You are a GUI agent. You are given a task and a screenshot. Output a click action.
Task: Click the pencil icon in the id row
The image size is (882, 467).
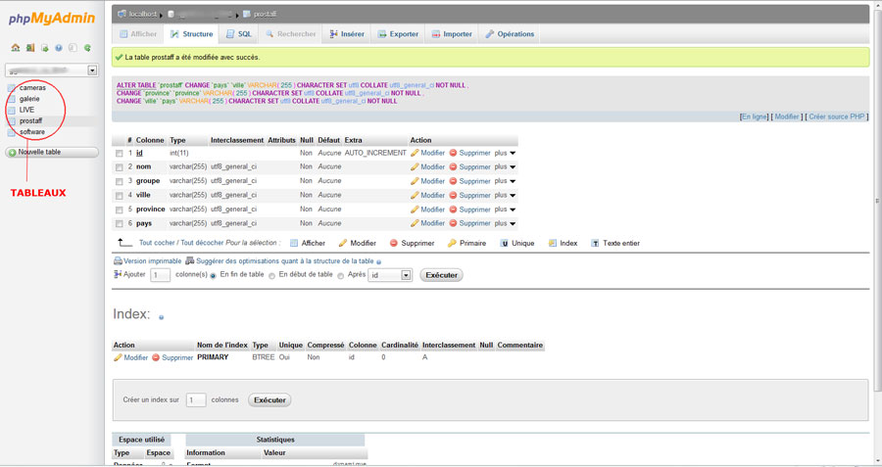coord(415,153)
